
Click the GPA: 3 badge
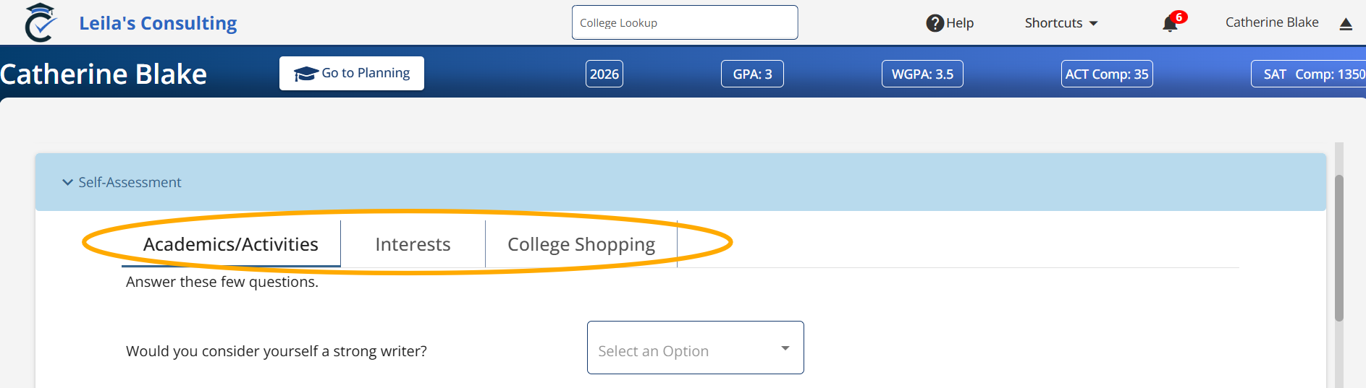(x=752, y=74)
